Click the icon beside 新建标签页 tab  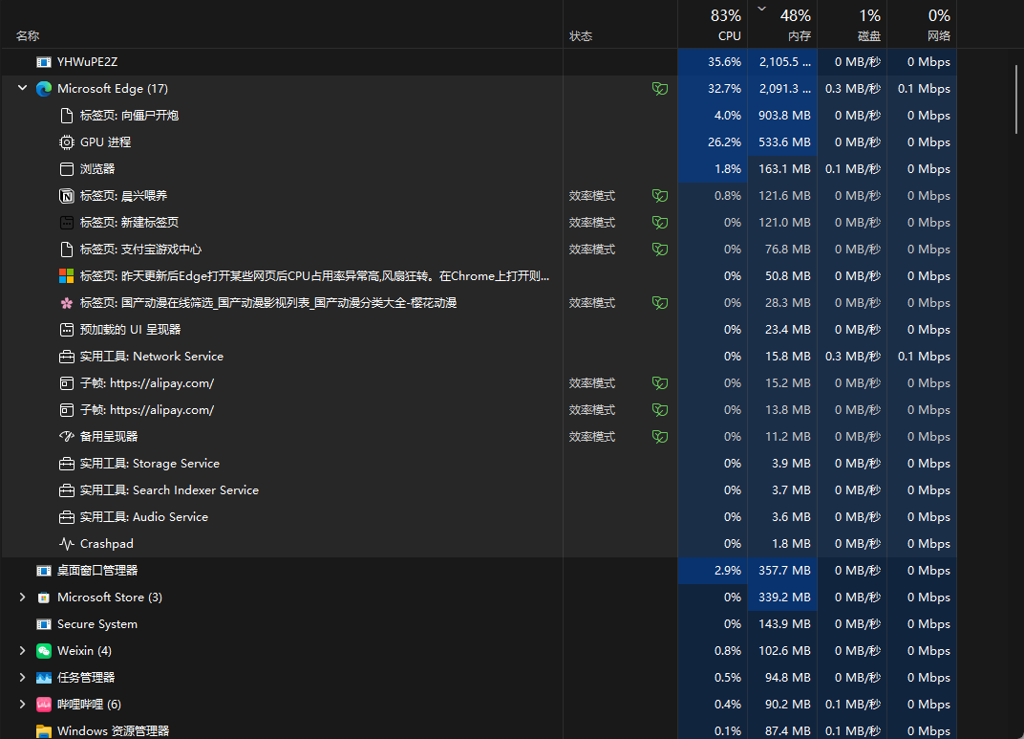click(x=67, y=223)
